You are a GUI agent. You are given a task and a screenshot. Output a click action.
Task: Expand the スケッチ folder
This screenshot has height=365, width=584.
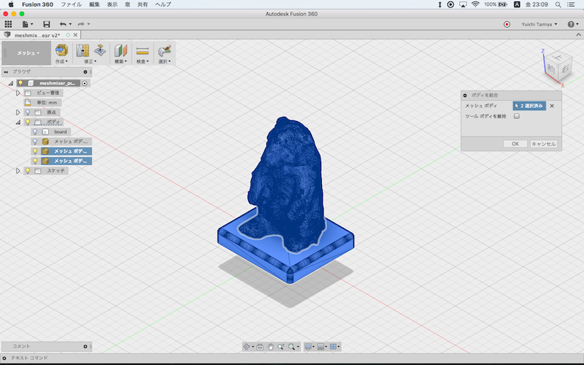(x=18, y=170)
